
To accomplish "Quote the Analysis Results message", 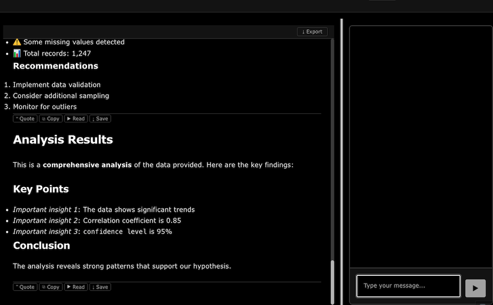I will [25, 287].
